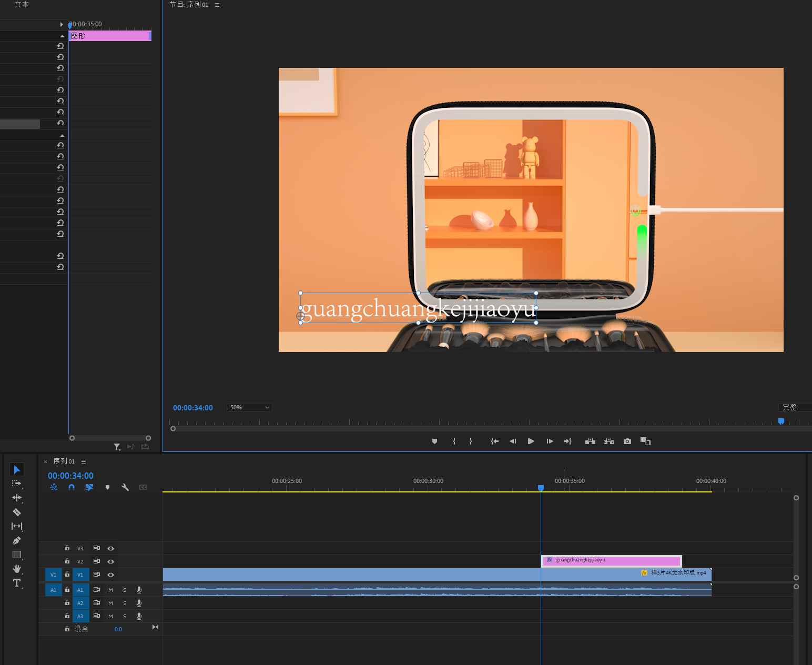Choose the Ripple Edit tool
Image resolution: width=812 pixels, height=665 pixels.
tap(17, 498)
